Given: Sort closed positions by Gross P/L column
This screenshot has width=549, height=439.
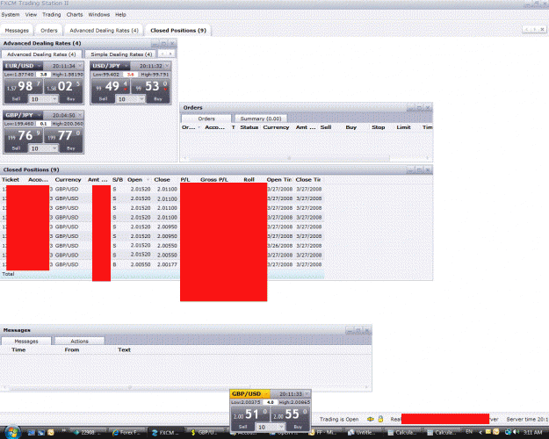Looking at the screenshot, I should coord(214,180).
